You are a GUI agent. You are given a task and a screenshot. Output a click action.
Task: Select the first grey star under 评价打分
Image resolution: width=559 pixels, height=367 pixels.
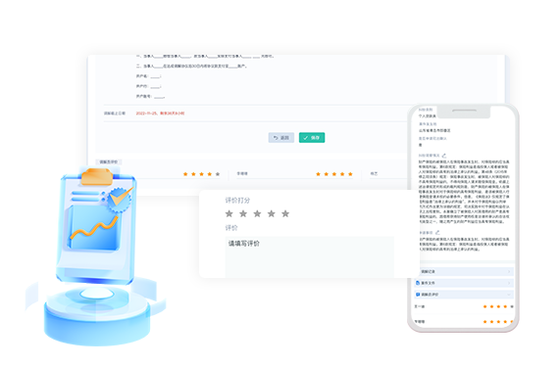[x=229, y=213]
